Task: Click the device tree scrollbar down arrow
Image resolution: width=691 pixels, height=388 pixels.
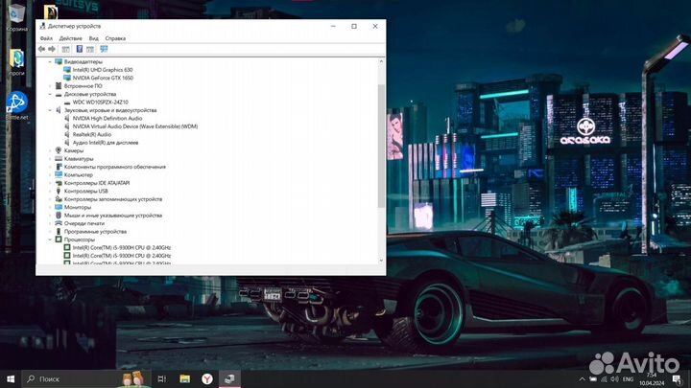Action: 381,261
